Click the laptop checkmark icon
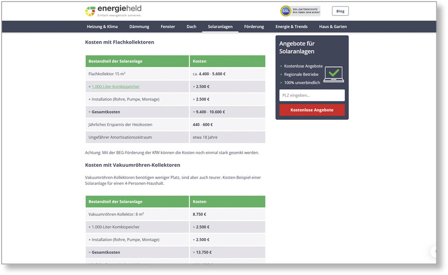 [x=333, y=74]
